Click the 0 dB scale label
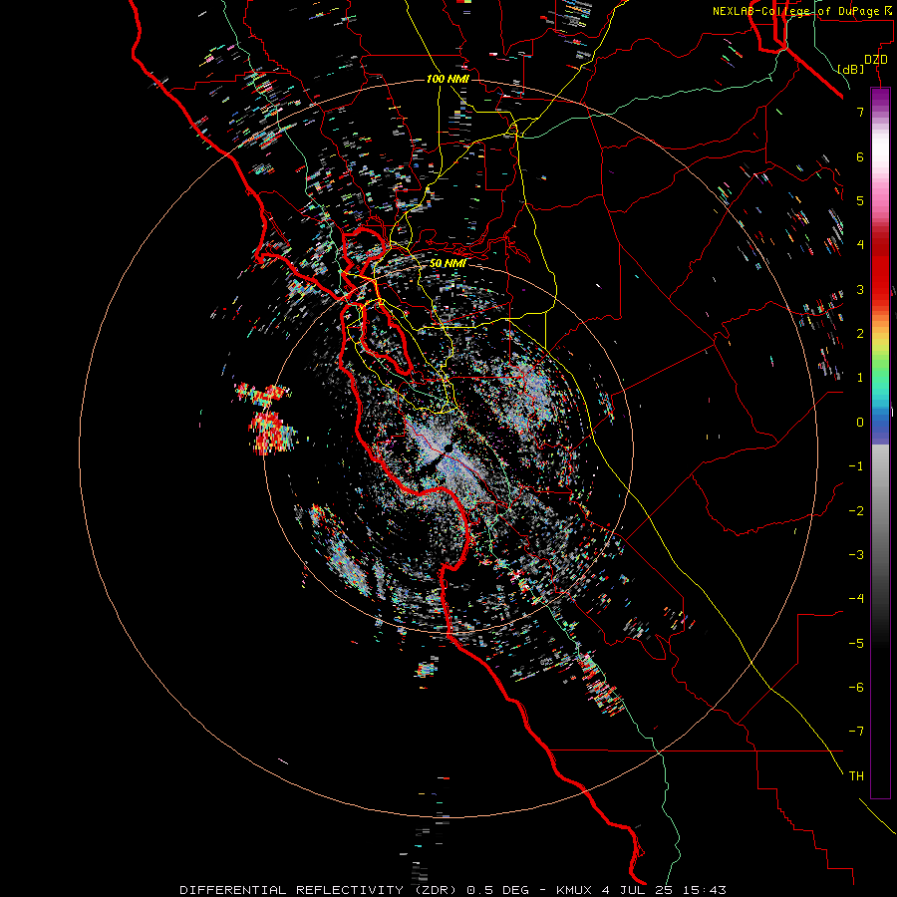The width and height of the screenshot is (897, 897). [x=860, y=423]
